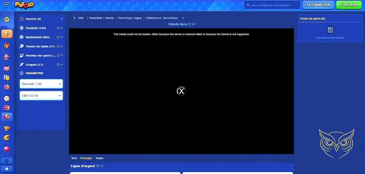Toggle favorite star for Criquet
The image size is (365, 174).
[x=58, y=64]
